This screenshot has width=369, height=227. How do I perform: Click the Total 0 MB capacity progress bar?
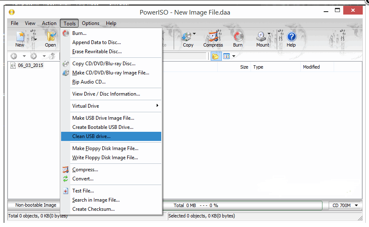pyautogui.click(x=242, y=205)
